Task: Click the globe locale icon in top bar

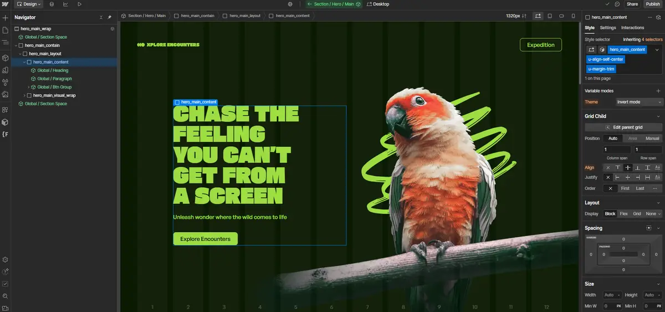Action: (290, 4)
